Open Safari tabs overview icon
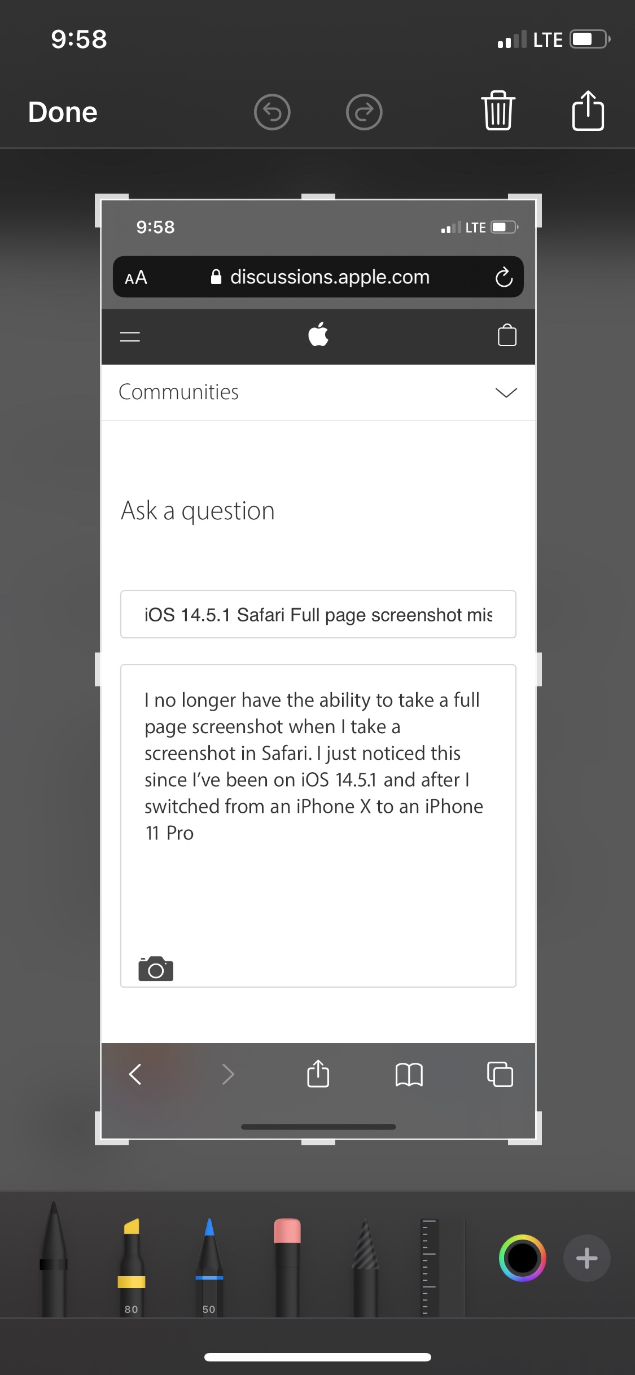The image size is (635, 1375). pos(500,1074)
